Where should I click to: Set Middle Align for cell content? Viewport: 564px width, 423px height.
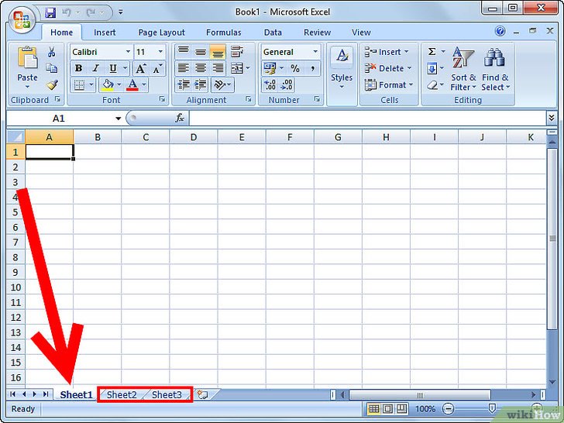pos(201,52)
